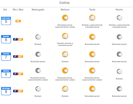
Task: Click Thursday madrugada cloudy icon
Action: pyautogui.click(x=38, y=37)
